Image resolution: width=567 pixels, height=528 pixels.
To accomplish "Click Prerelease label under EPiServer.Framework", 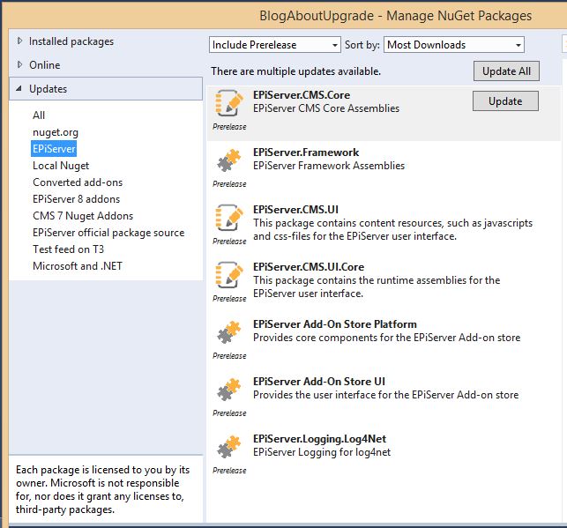I will [x=229, y=184].
